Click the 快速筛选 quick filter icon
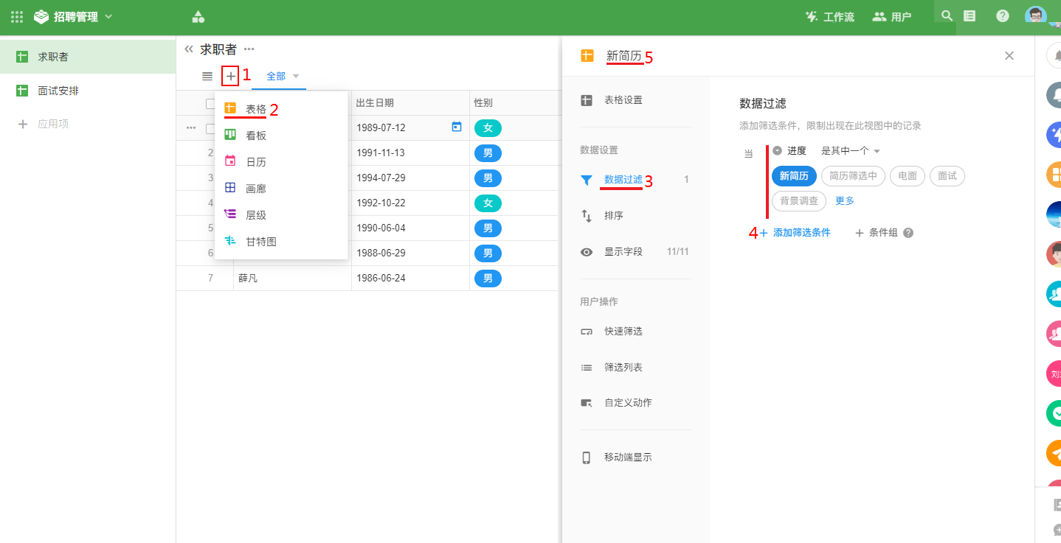1061x543 pixels. [587, 332]
